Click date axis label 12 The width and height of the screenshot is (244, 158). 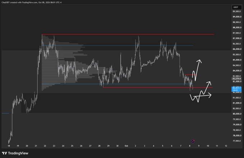[x=226, y=146]
